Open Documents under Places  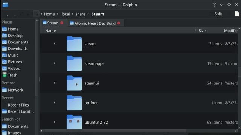pyautogui.click(x=15, y=42)
